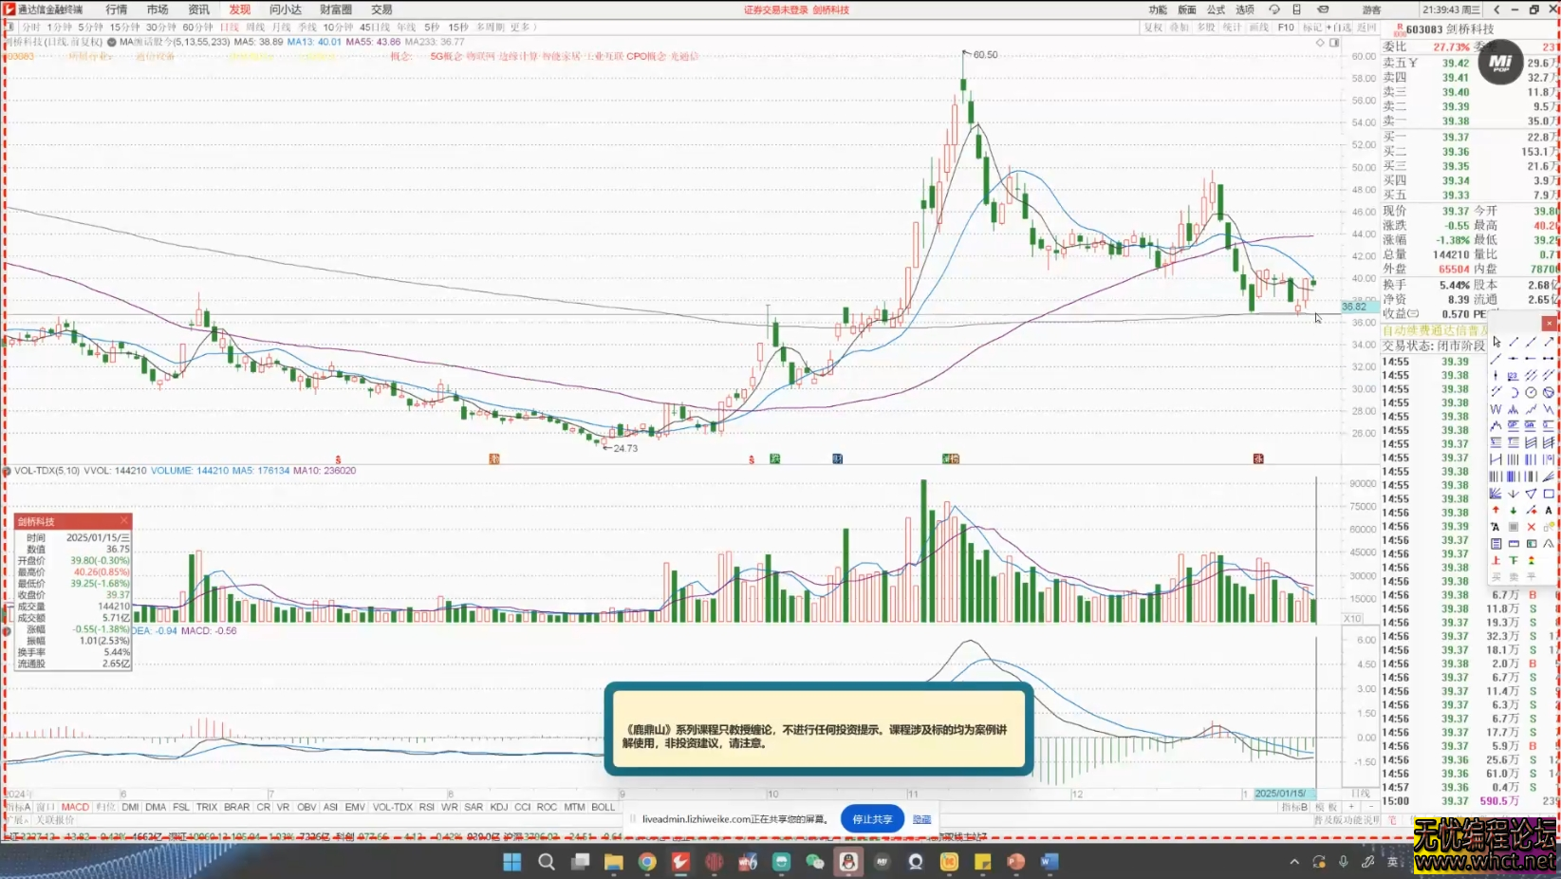This screenshot has width=1561, height=879.
Task: Click the 隐藏 hide link
Action: (921, 819)
